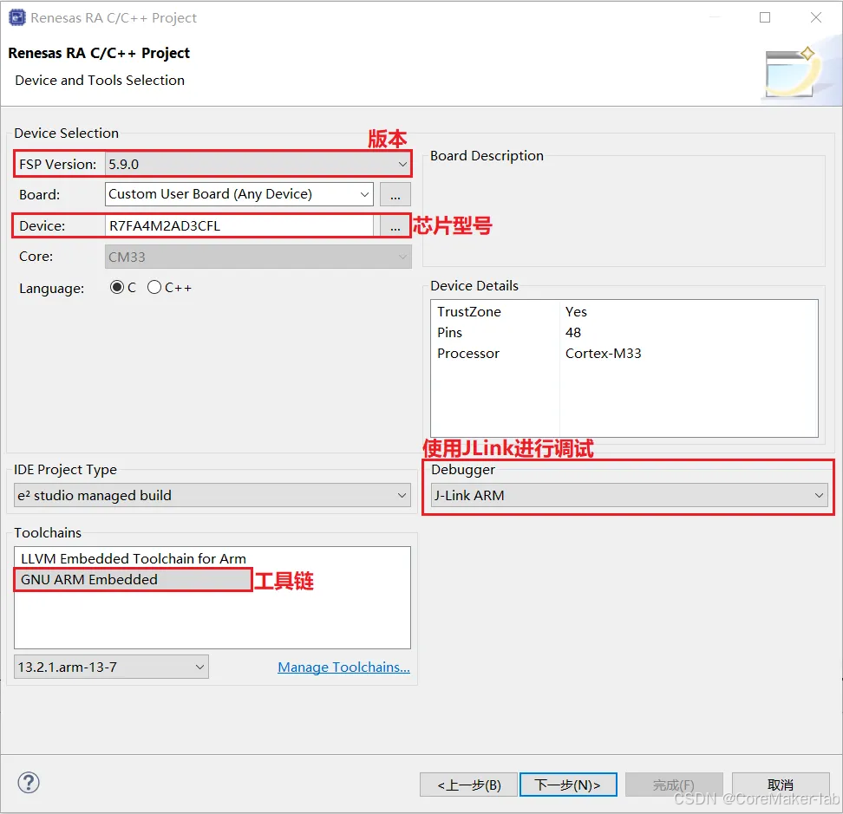This screenshot has width=843, height=814.
Task: Click the TrustZone Yes value
Action: tap(577, 311)
